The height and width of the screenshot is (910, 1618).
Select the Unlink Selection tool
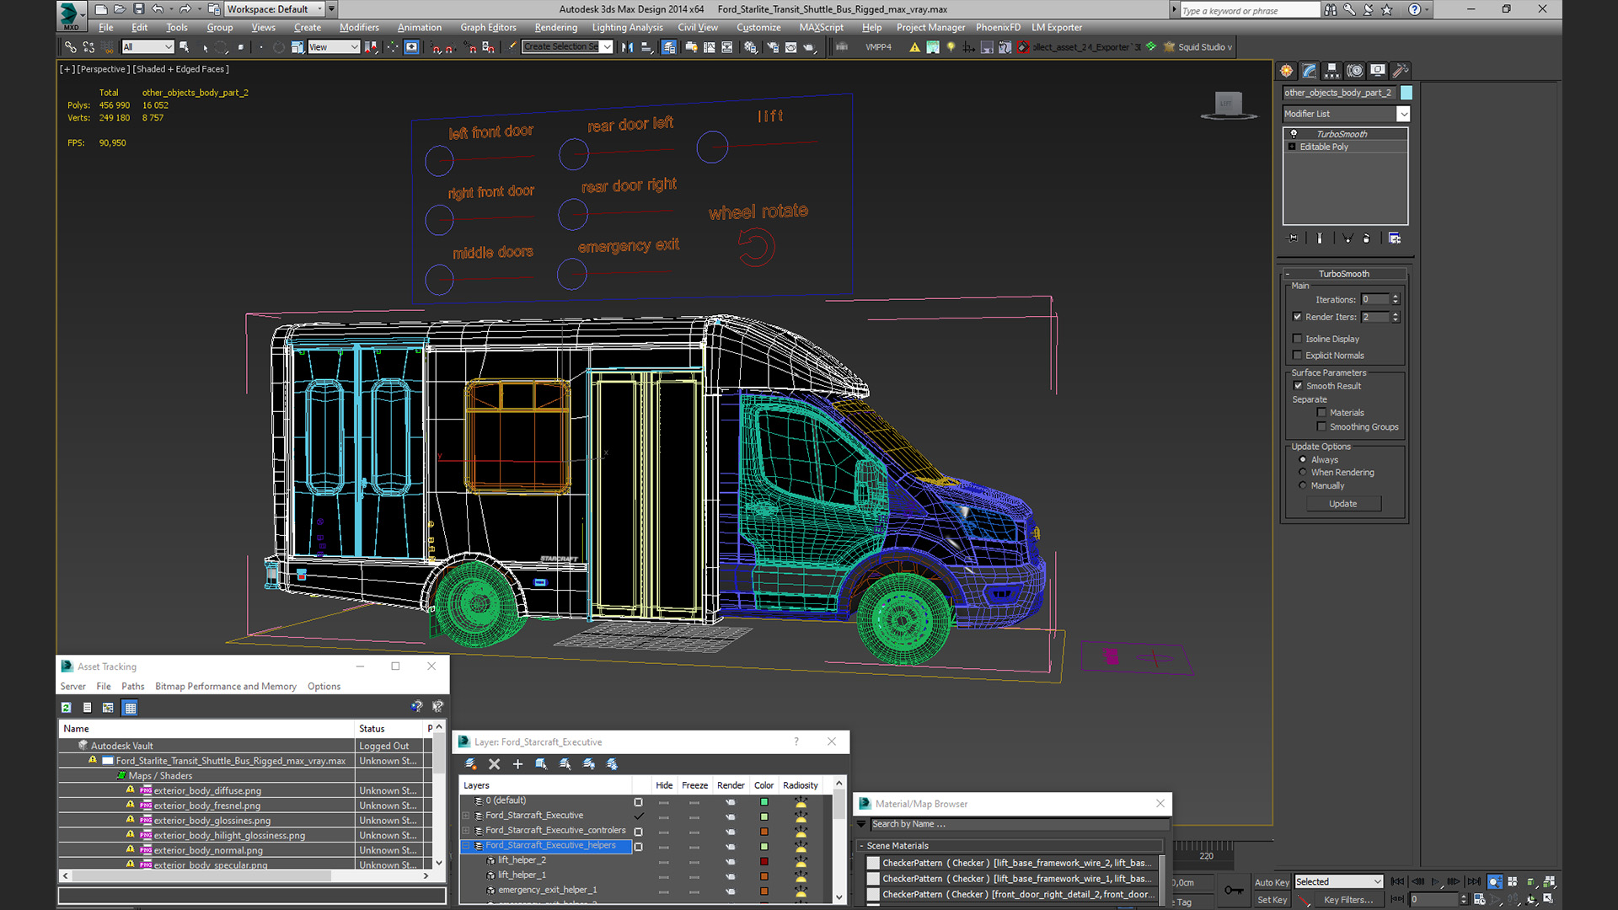click(89, 47)
